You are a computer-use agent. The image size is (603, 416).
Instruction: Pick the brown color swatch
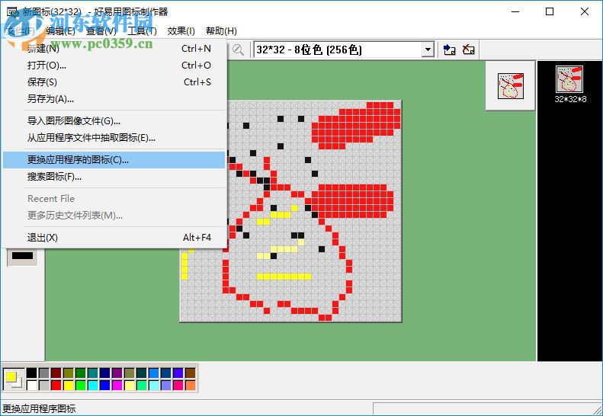(191, 373)
